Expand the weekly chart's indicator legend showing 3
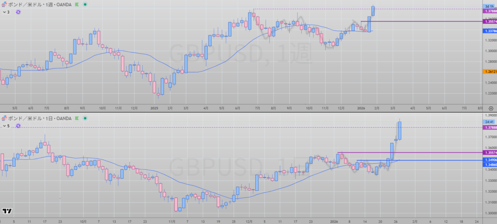This screenshot has width=497, height=224. 6,12
